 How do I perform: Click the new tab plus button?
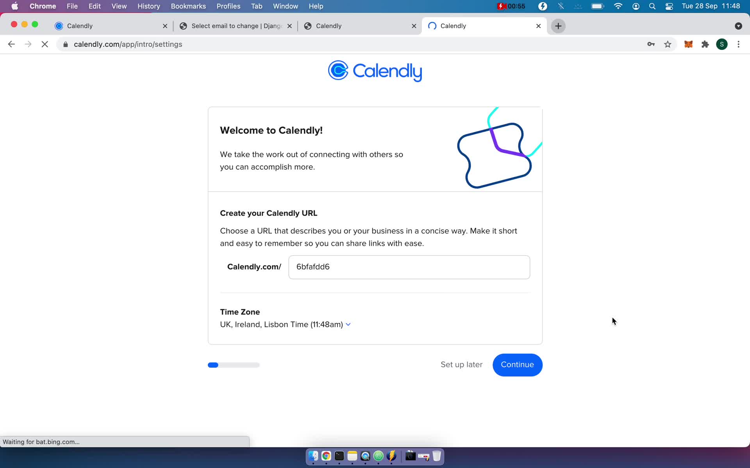(x=558, y=26)
